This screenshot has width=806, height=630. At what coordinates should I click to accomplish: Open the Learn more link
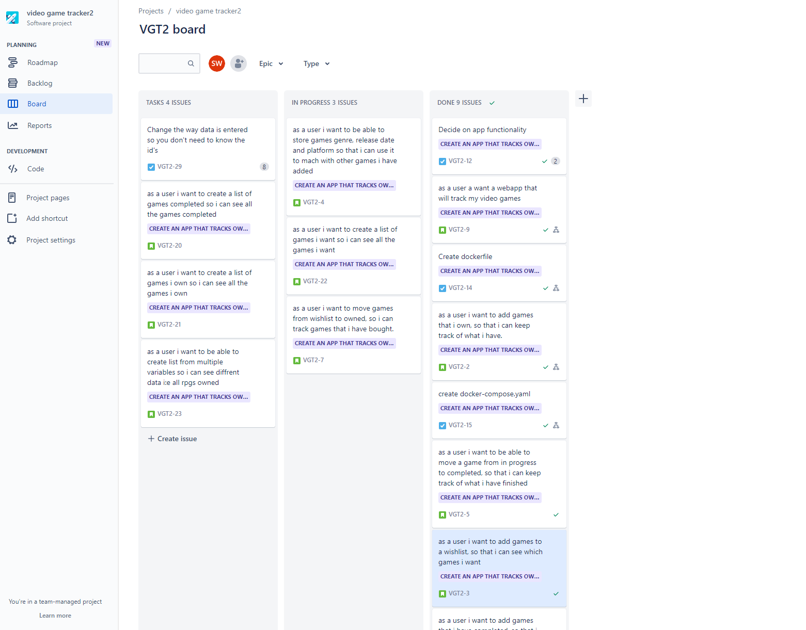coord(55,615)
